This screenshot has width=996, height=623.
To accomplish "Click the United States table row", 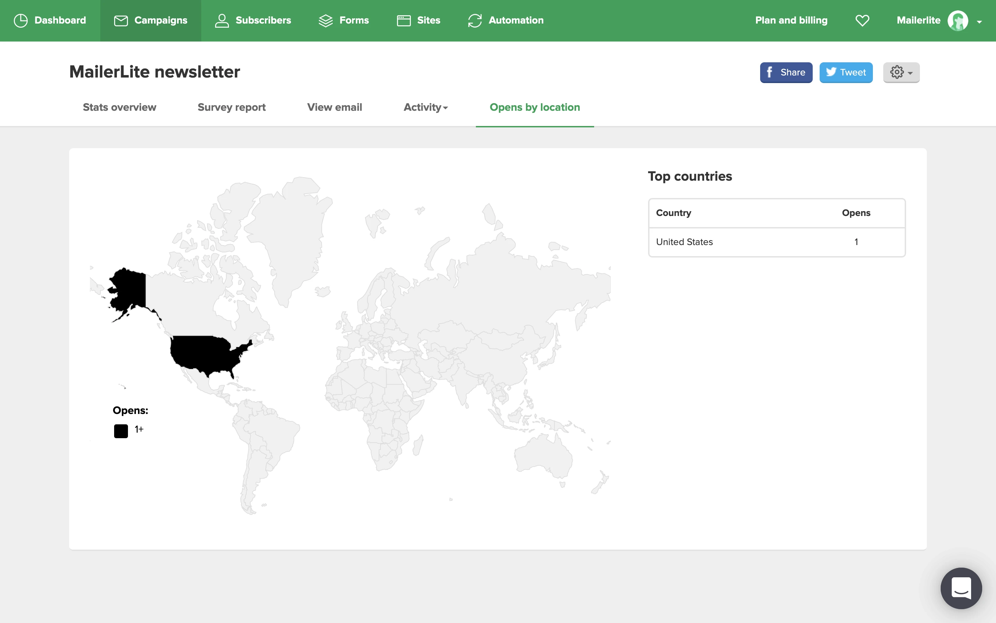I will 776,242.
